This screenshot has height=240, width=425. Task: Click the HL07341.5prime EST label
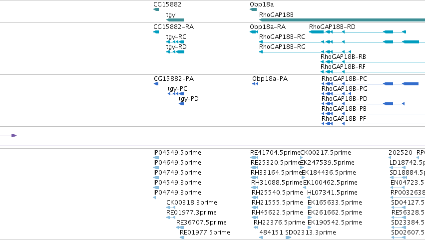point(332,193)
